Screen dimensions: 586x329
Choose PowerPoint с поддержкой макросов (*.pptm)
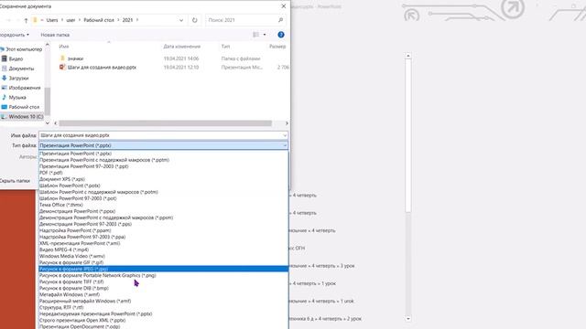point(163,160)
